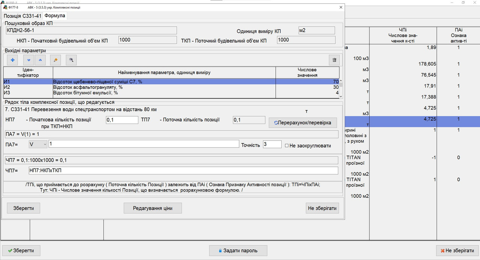Click the ЧПі value '76,545' in the background table

pos(429,75)
